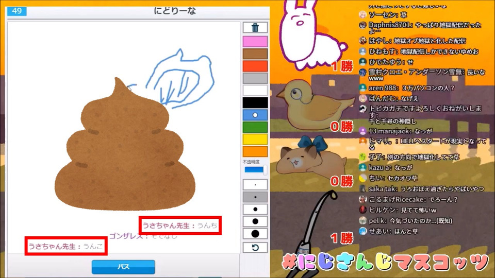Click the にどりーな player name title

point(175,11)
